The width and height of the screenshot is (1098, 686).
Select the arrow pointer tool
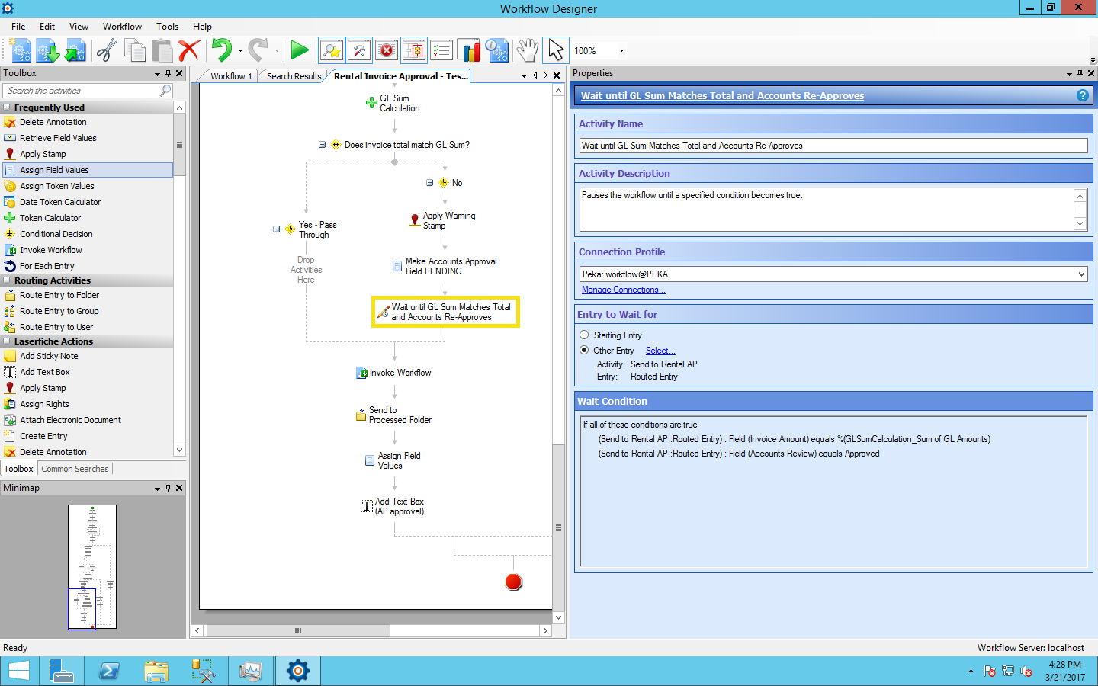pos(555,51)
